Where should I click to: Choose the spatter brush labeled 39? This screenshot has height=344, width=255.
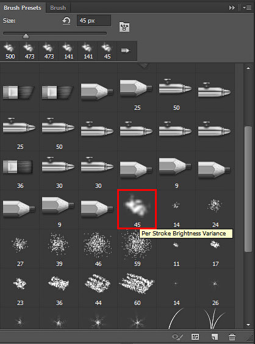click(x=59, y=248)
